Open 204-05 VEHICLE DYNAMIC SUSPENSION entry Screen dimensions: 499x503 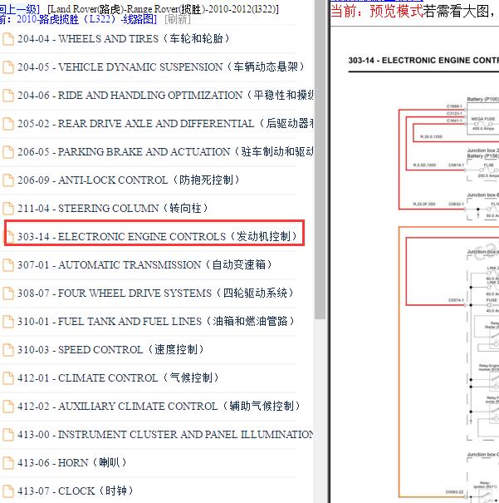pyautogui.click(x=161, y=67)
